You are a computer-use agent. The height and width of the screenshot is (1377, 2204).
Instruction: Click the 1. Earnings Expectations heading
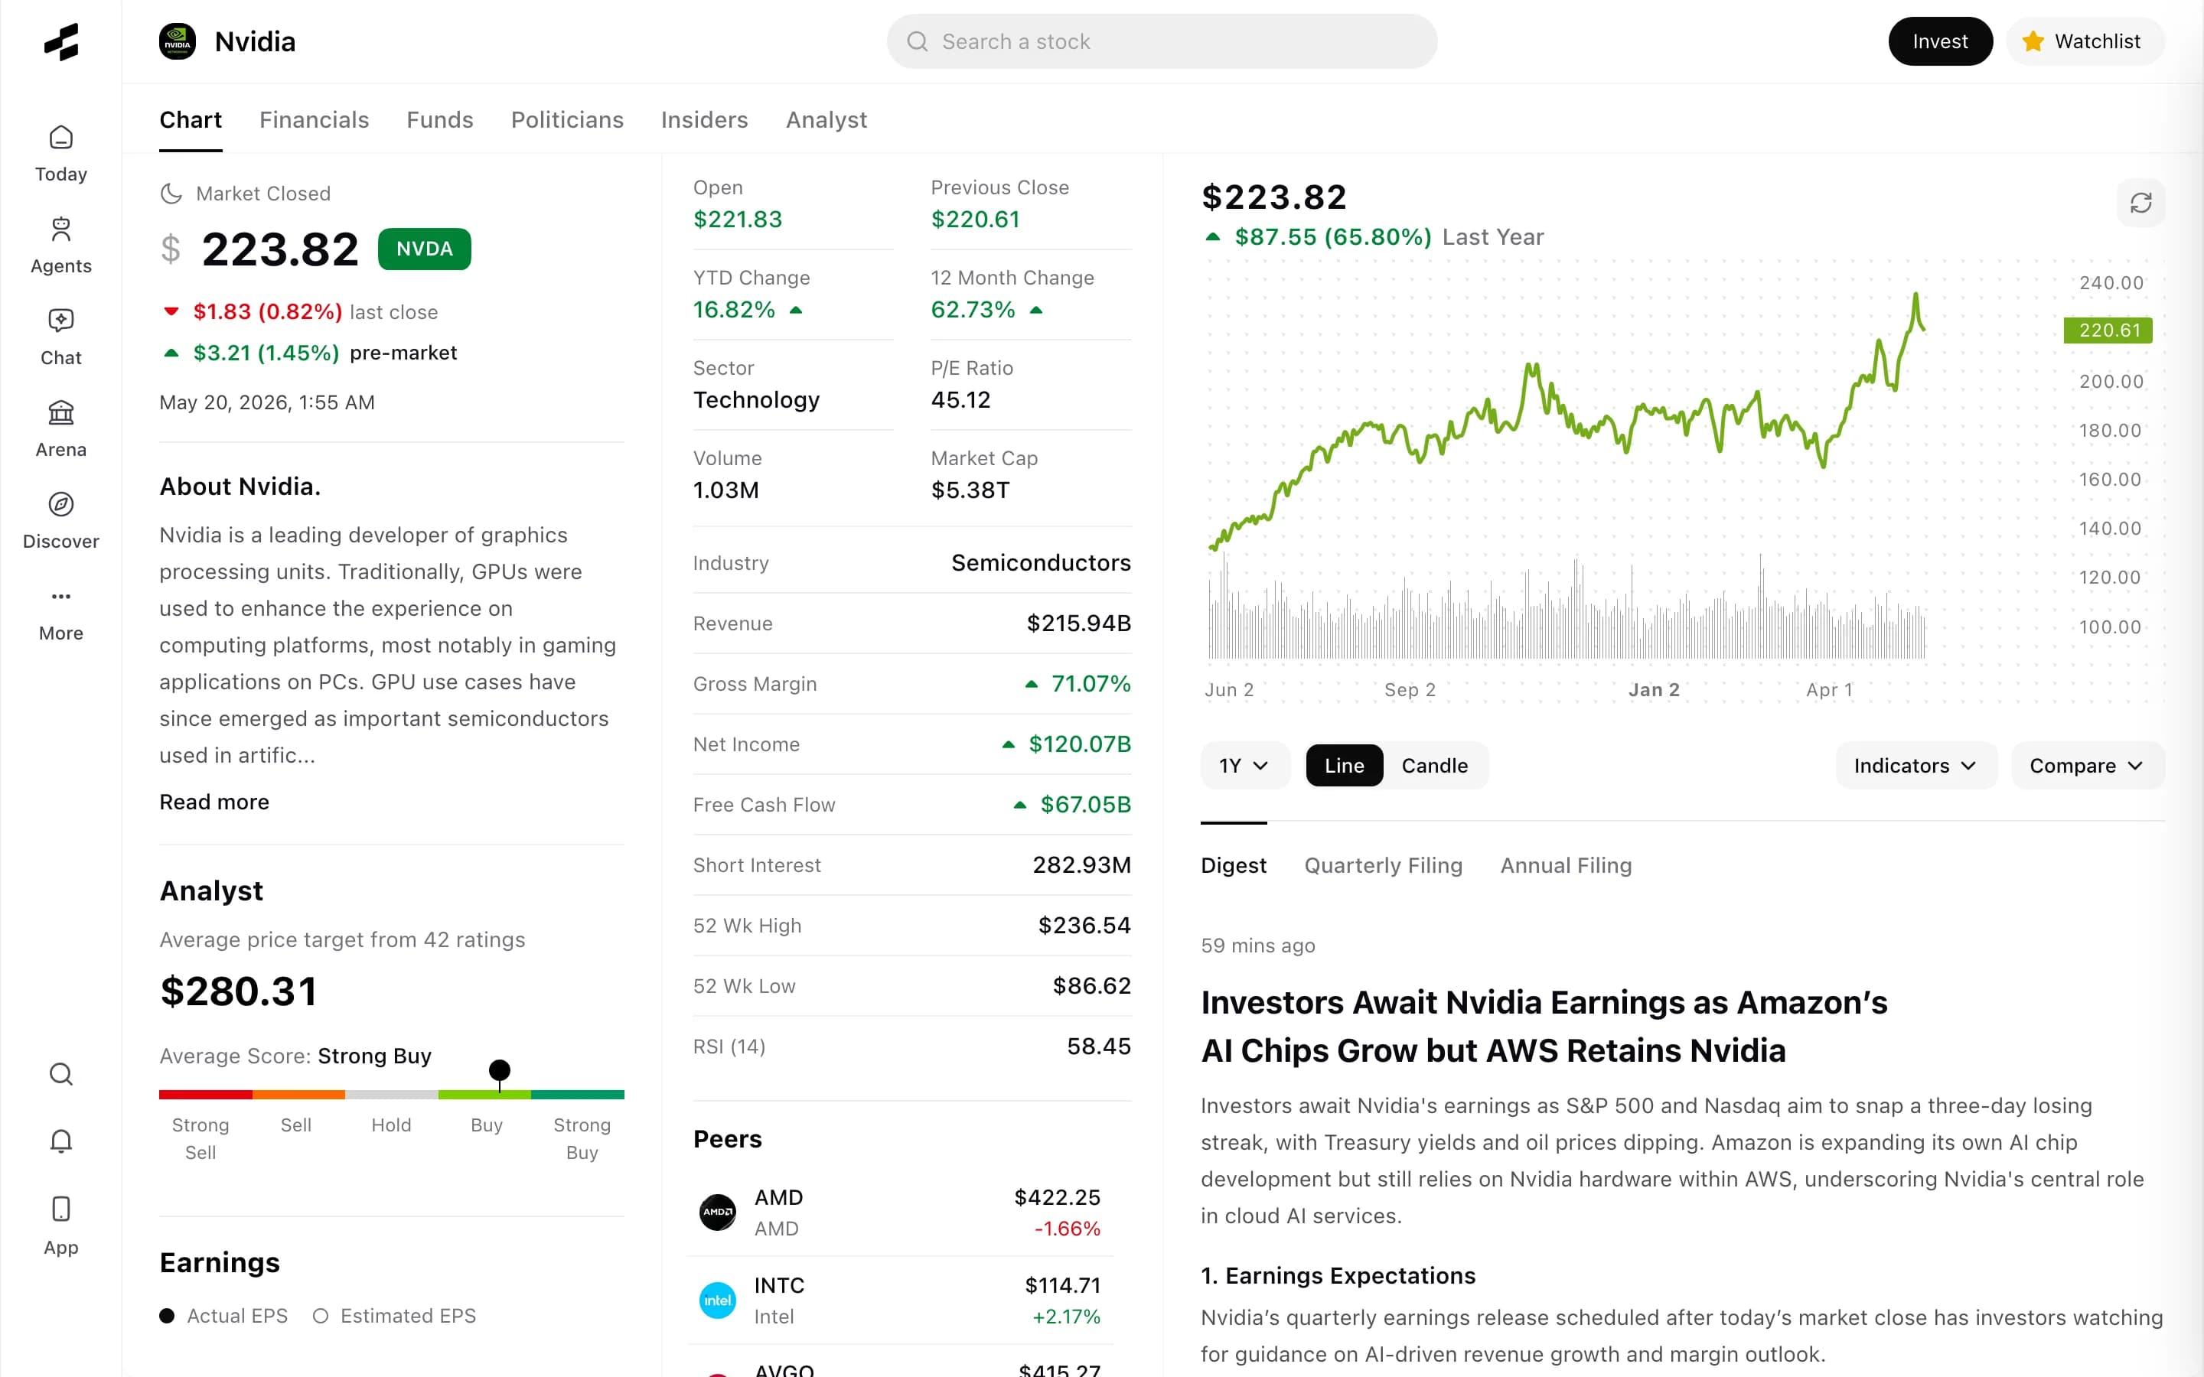pyautogui.click(x=1338, y=1275)
